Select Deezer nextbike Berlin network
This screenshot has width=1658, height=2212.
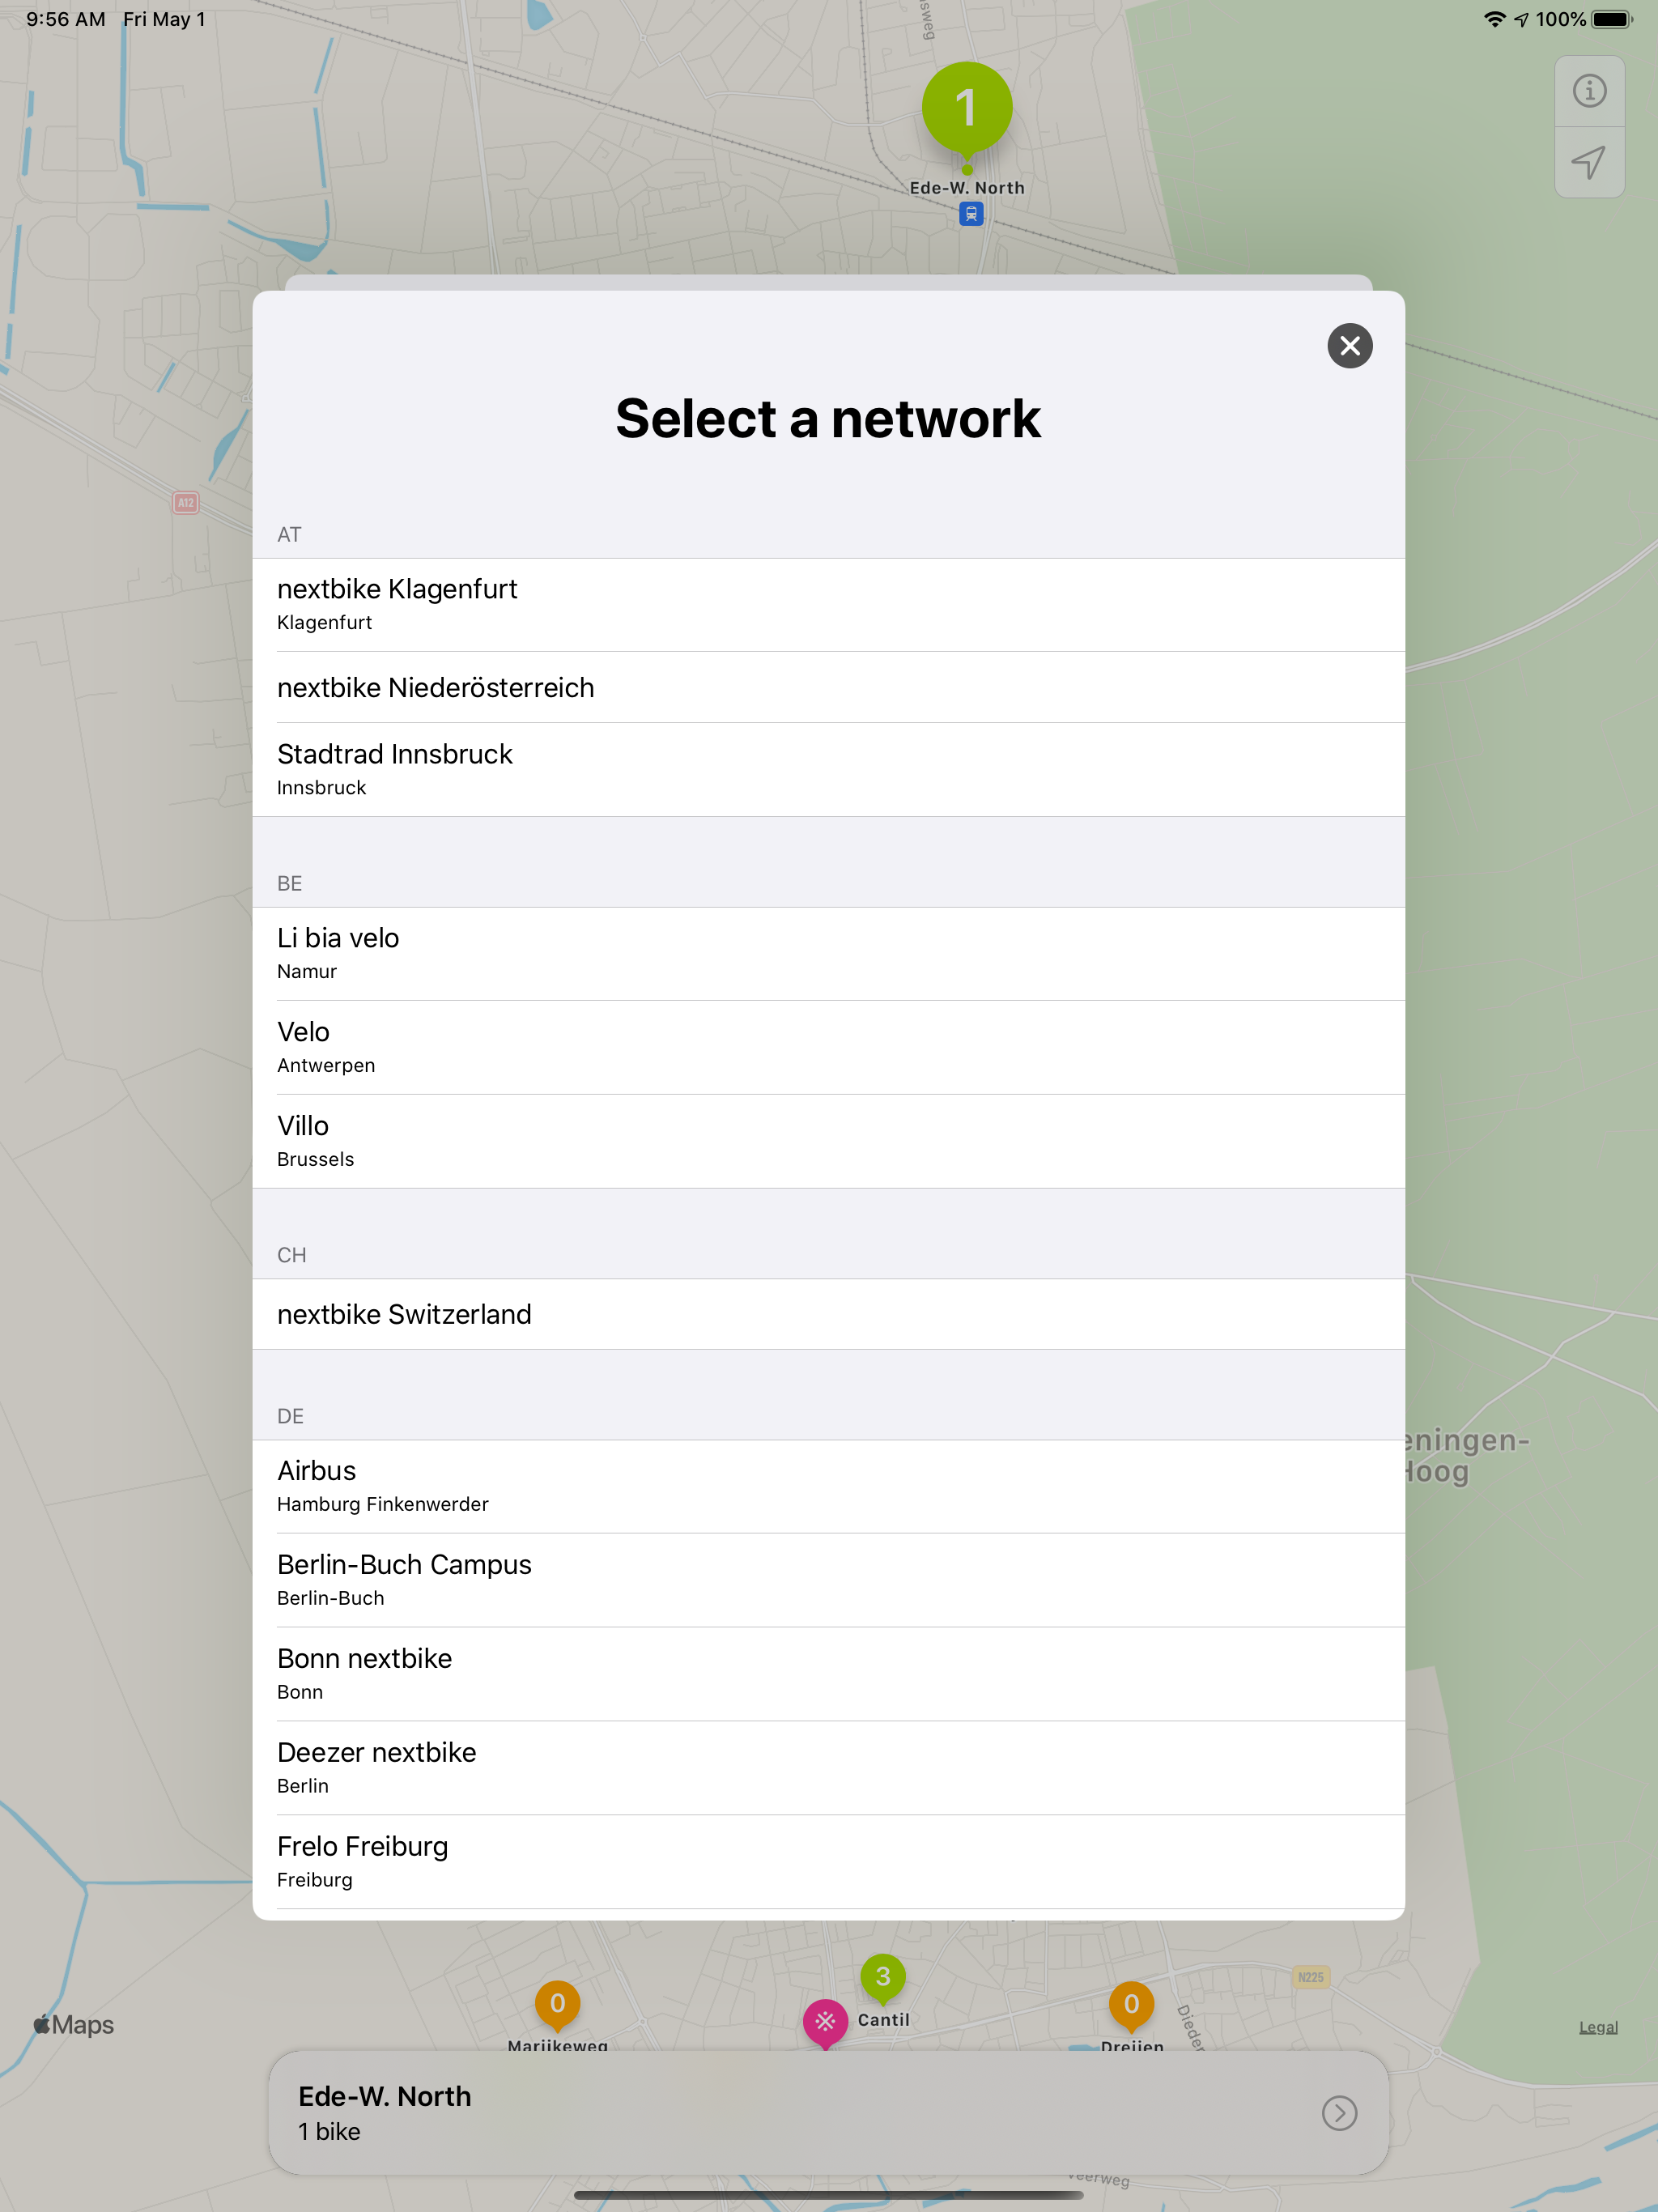pos(828,1769)
